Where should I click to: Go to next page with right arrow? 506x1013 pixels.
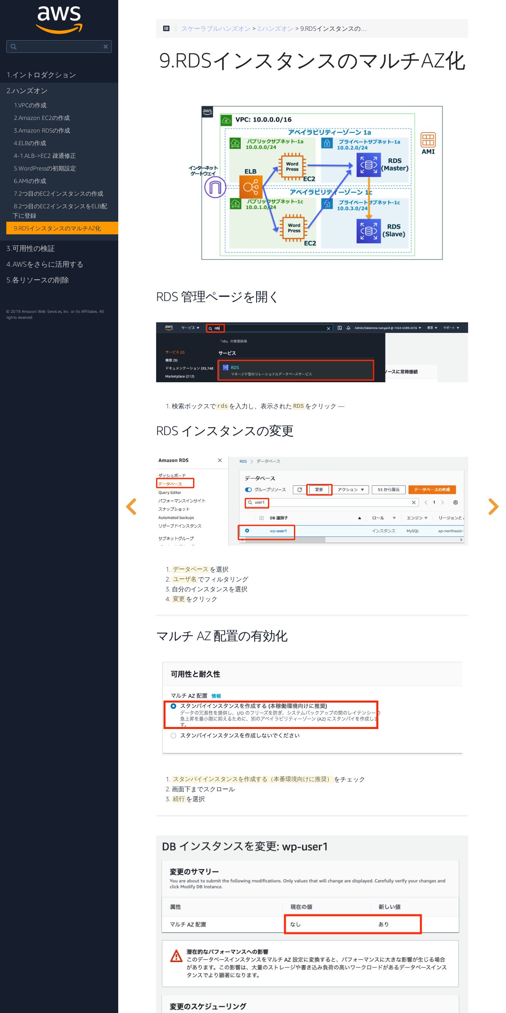(493, 506)
